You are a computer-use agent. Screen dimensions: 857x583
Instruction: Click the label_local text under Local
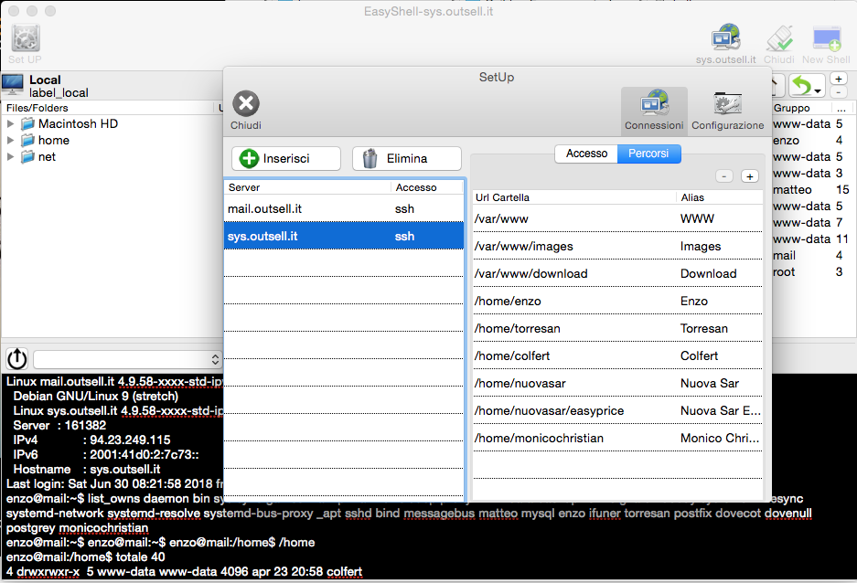59,93
